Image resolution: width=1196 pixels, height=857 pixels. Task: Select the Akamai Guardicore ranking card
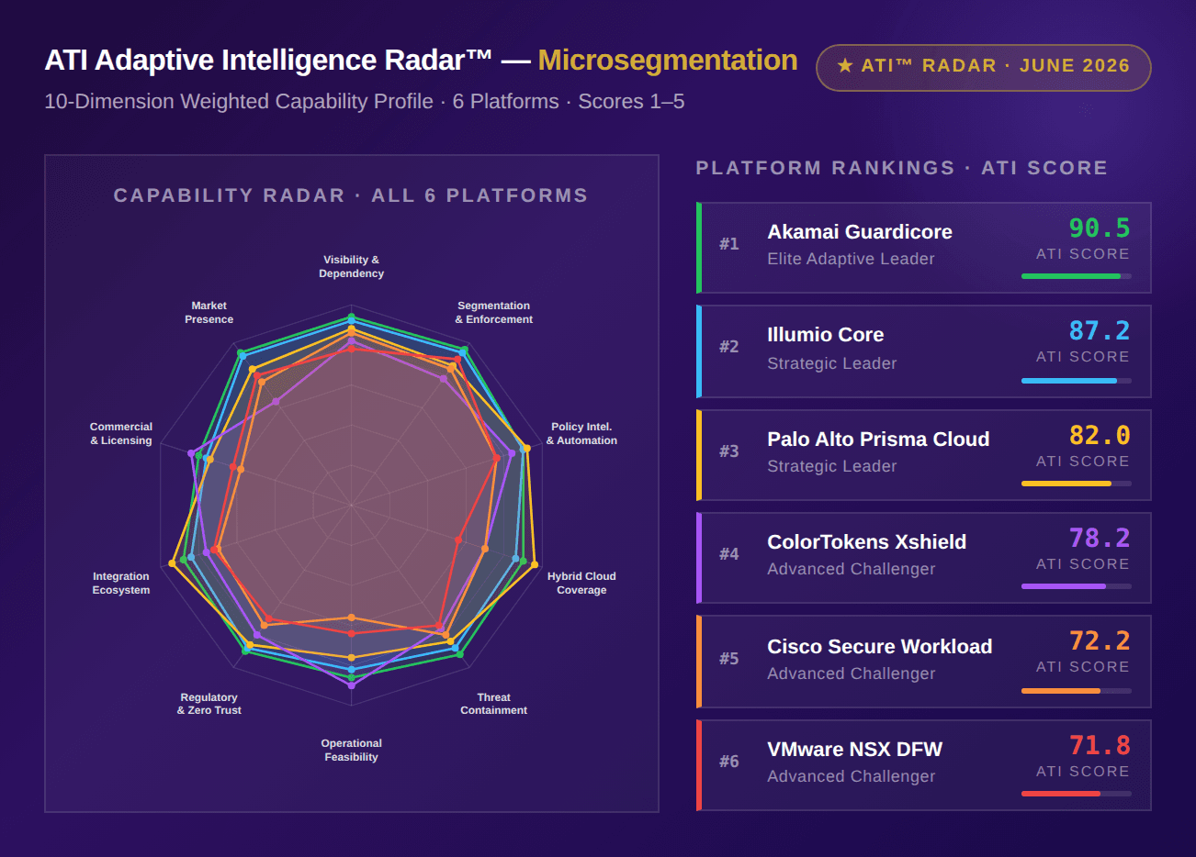tap(923, 248)
